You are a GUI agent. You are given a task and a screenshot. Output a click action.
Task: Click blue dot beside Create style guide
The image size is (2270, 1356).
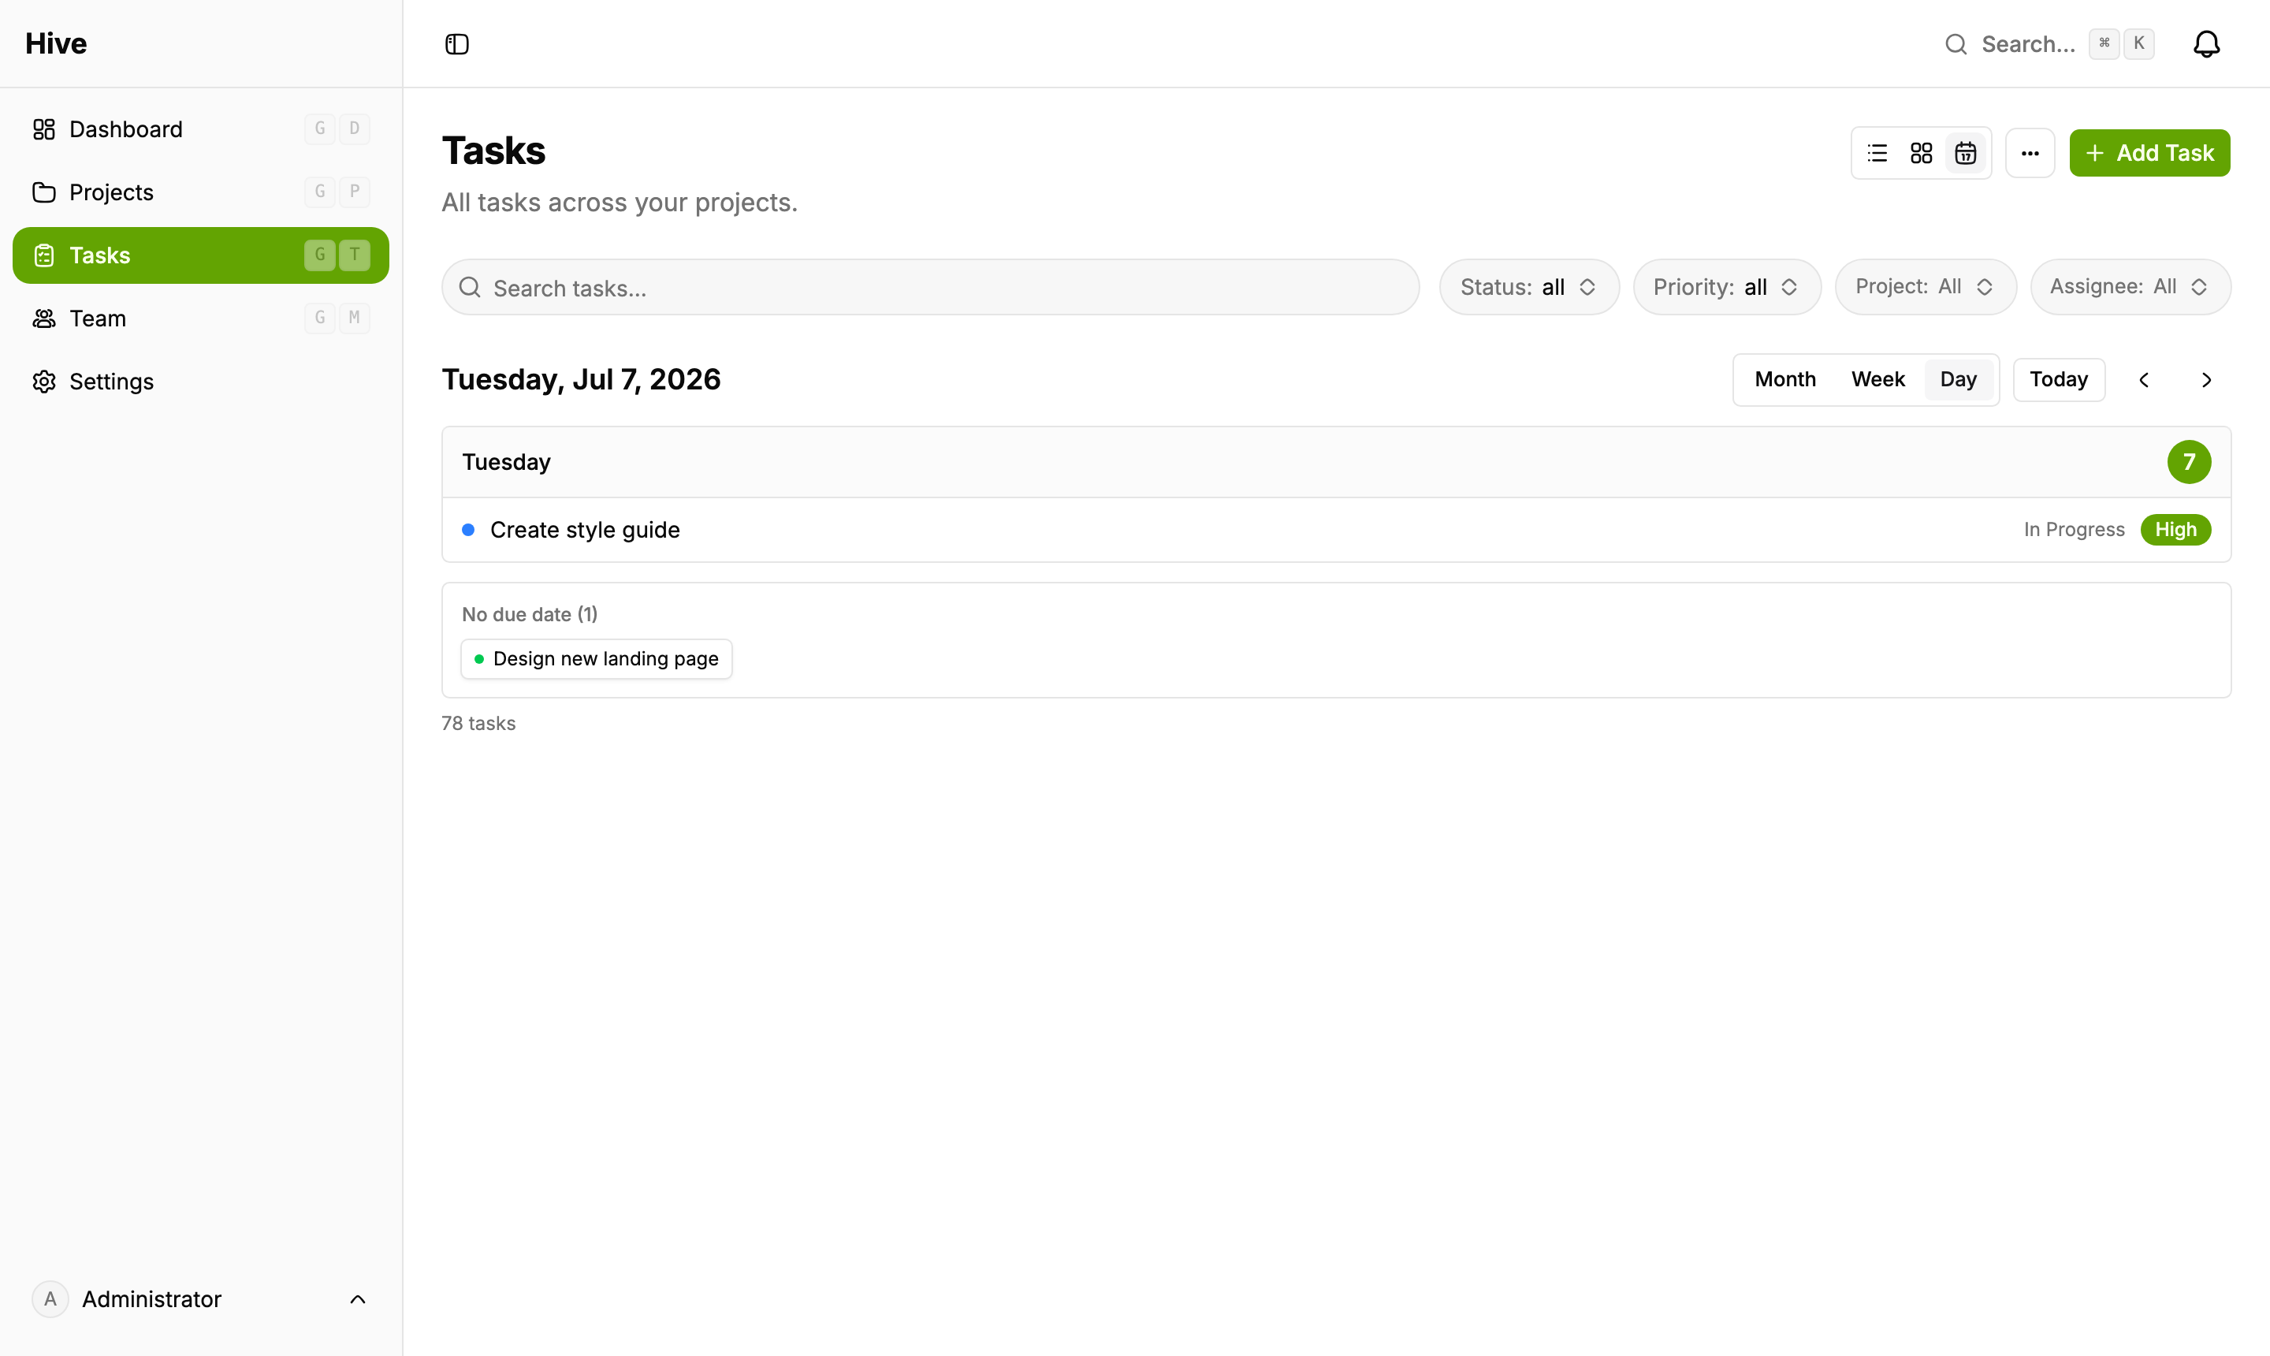pyautogui.click(x=467, y=530)
